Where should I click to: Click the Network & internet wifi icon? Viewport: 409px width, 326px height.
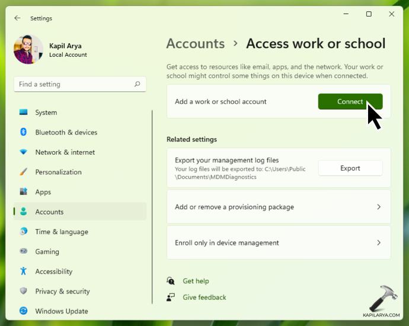(x=24, y=152)
